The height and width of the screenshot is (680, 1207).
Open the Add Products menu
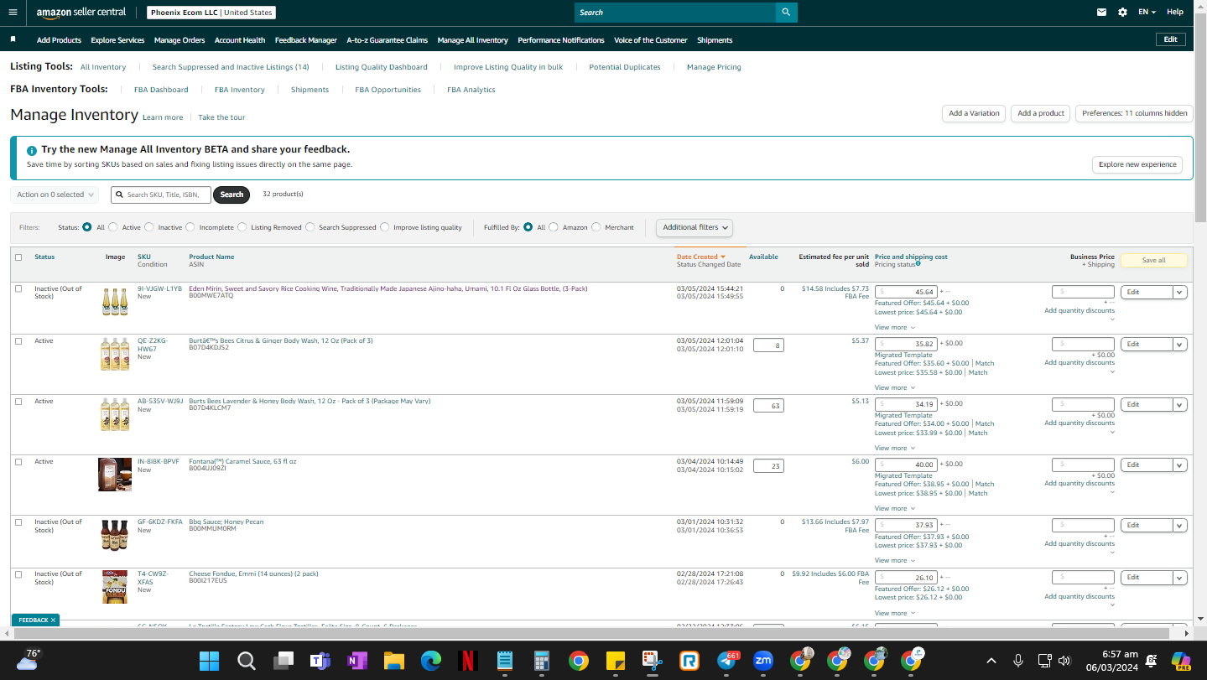pyautogui.click(x=59, y=40)
